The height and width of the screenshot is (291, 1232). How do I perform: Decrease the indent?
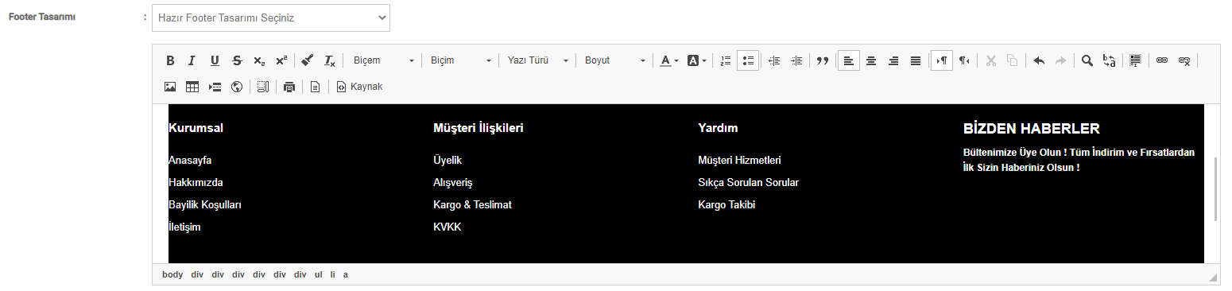tap(774, 60)
